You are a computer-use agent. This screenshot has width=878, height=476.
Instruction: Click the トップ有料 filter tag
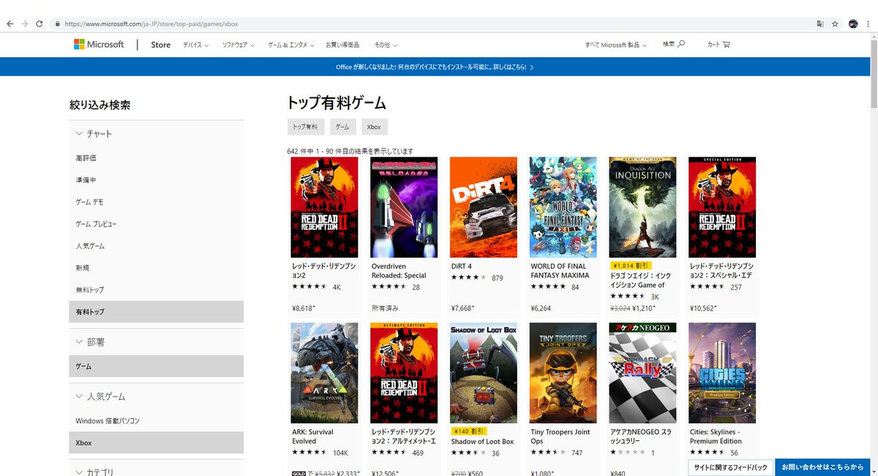click(x=305, y=127)
